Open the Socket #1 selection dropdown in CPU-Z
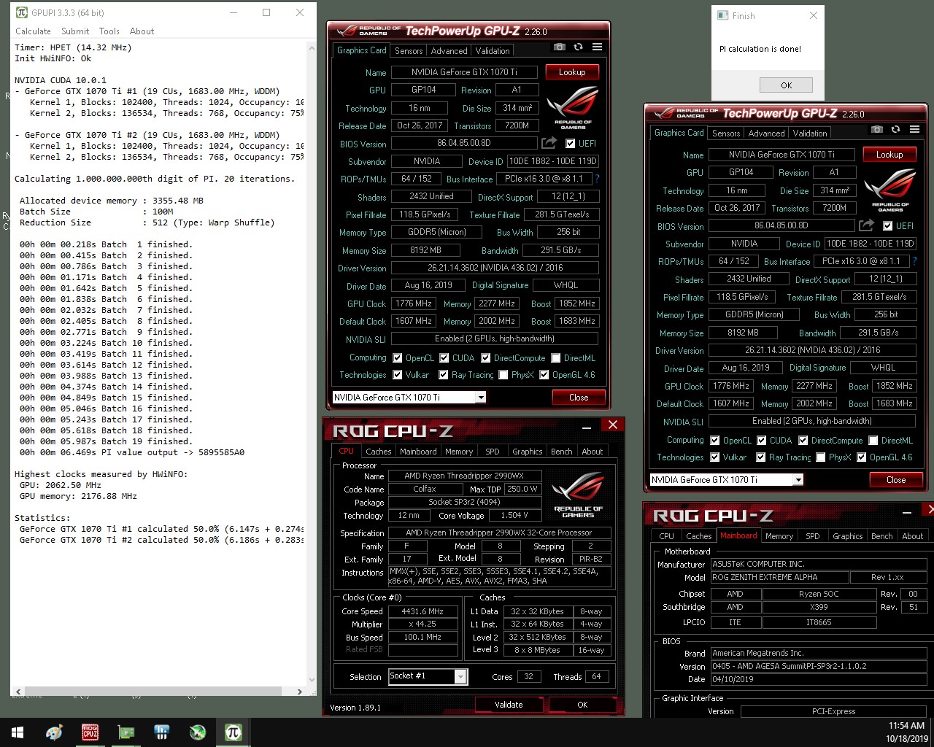934x747 pixels. click(x=460, y=677)
